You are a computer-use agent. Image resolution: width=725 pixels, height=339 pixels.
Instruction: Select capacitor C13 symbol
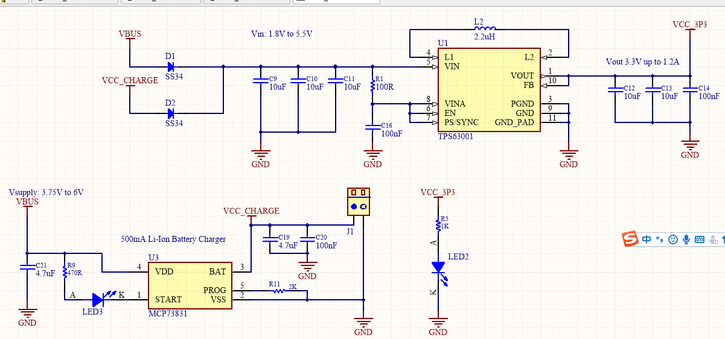click(653, 89)
